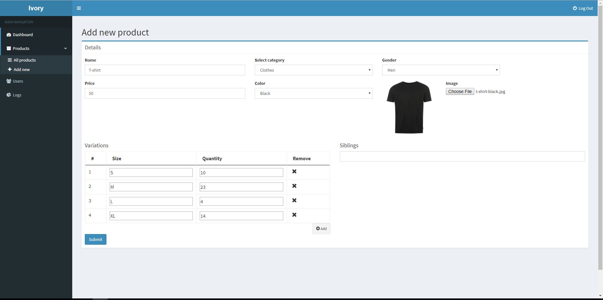Select Add new in the sidebar

21,69
